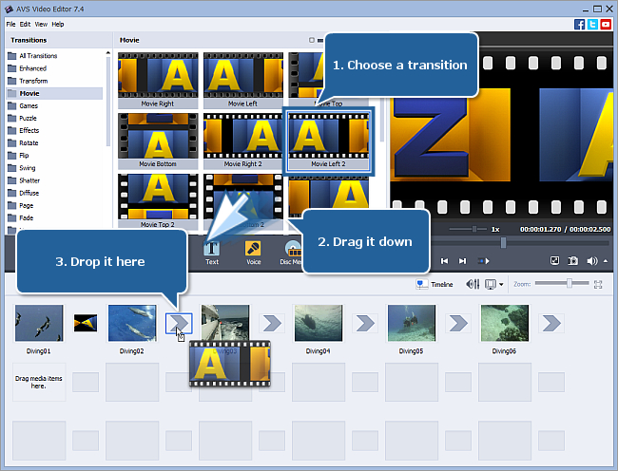Choose the Movie Bottom transition thumbnail

158,141
